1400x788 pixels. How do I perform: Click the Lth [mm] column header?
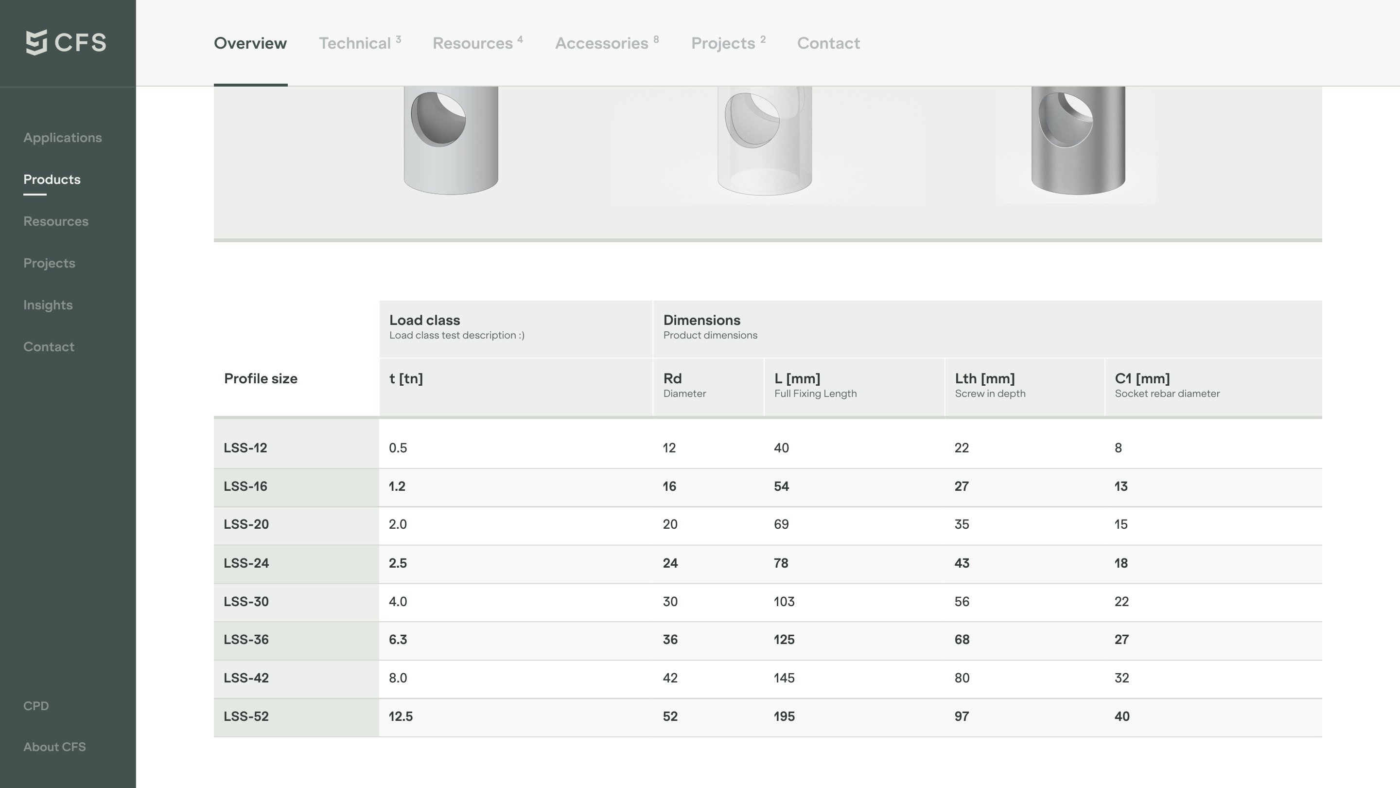point(984,379)
